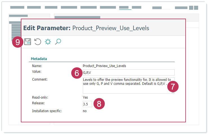The width and height of the screenshot is (209, 135).
Task: Select the underlined item in top navigation
Action: pos(125,7)
